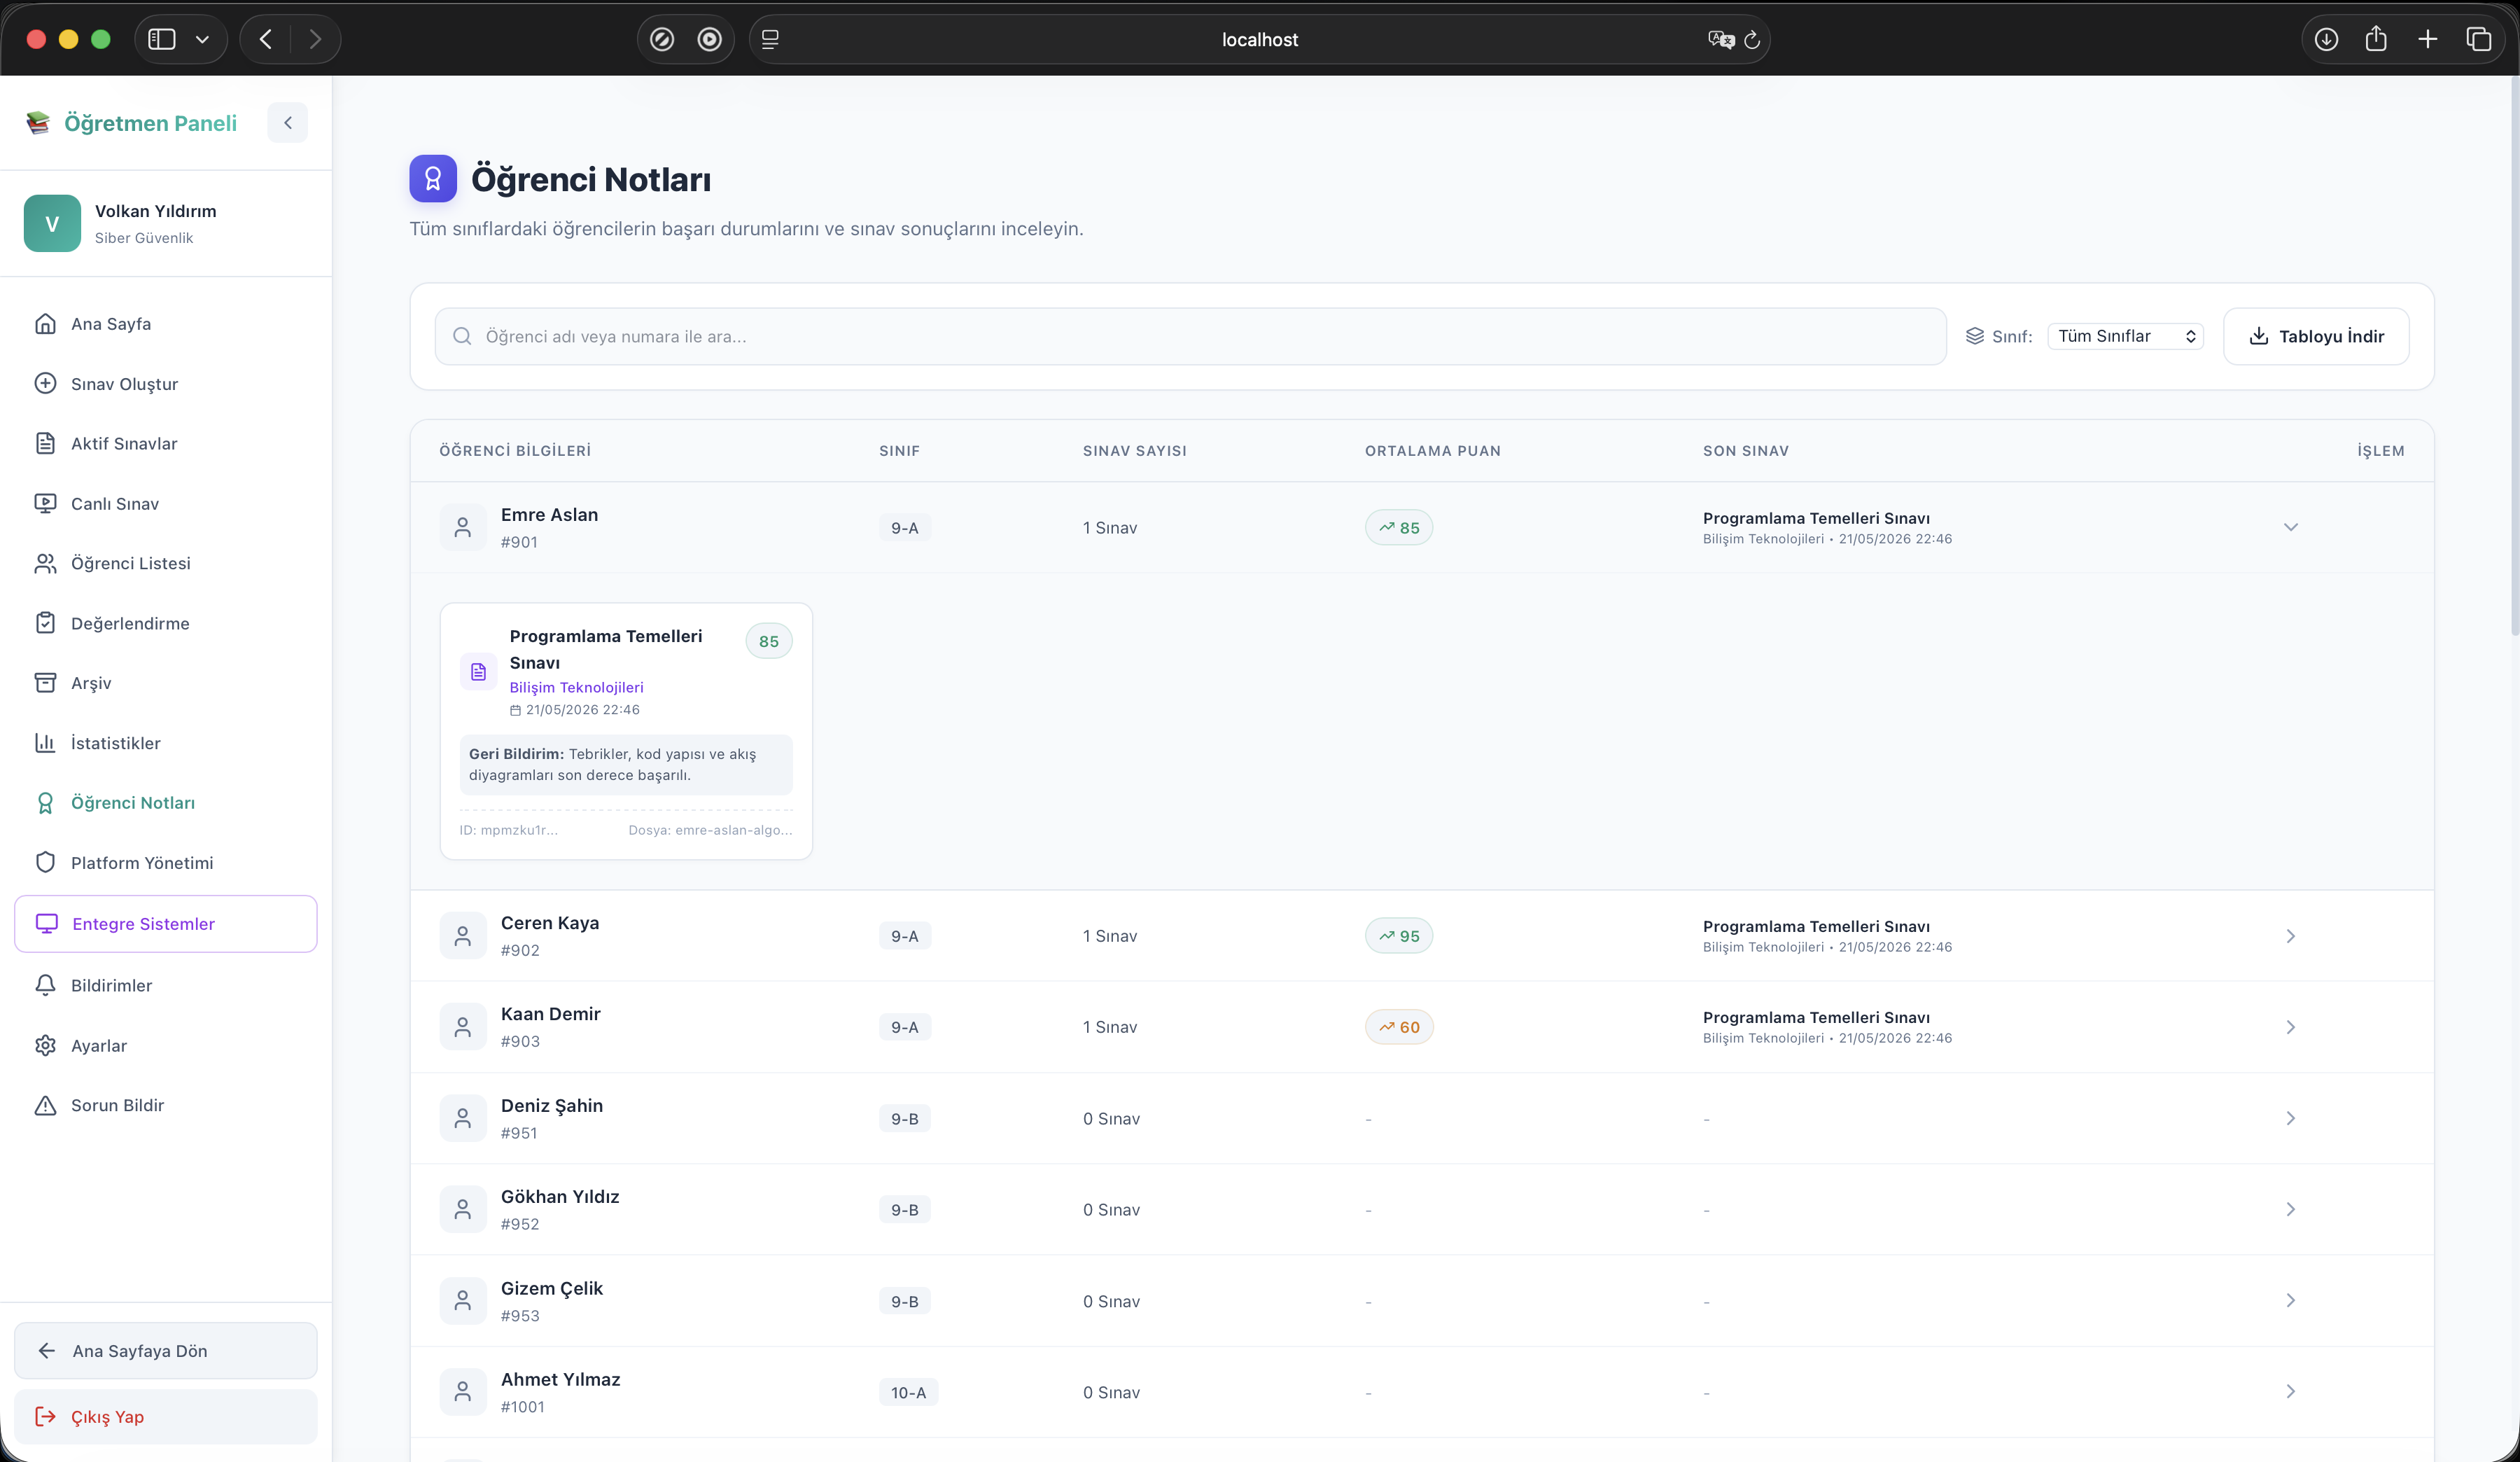Open Ayarlar settings
2520x1462 pixels.
point(166,1045)
